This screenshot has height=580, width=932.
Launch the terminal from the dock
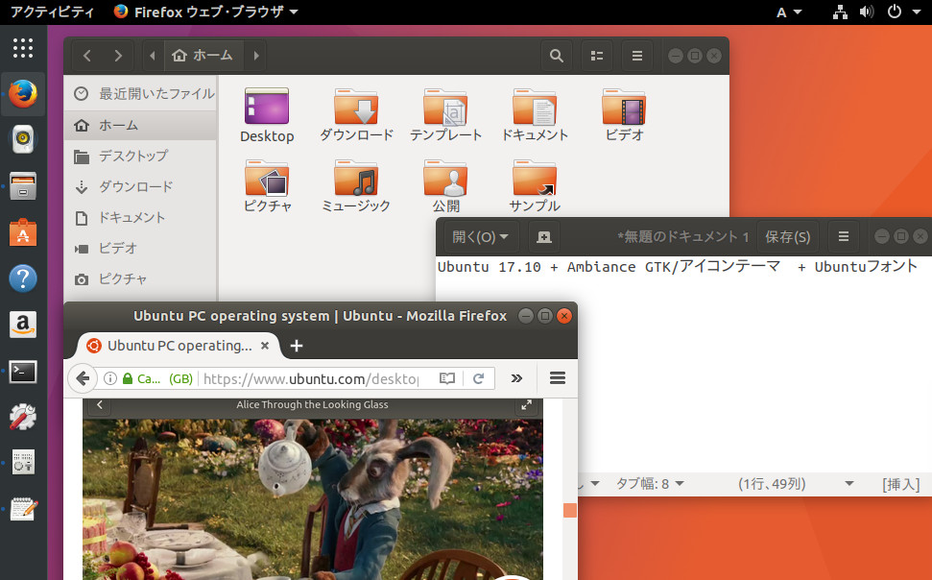pos(22,372)
